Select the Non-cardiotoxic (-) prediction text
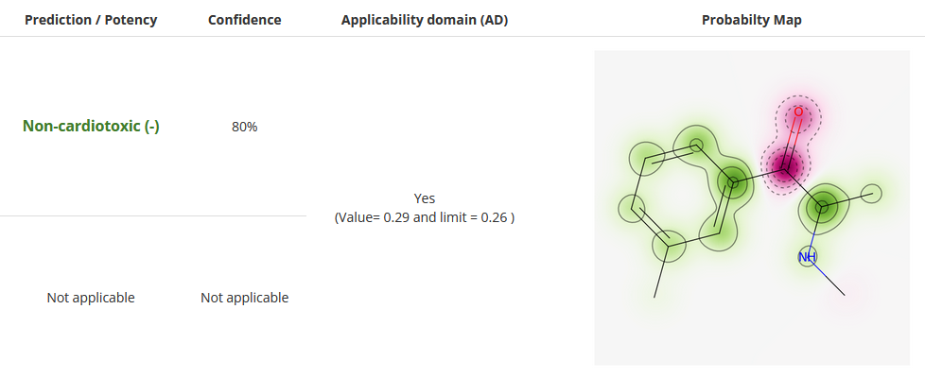 [x=91, y=127]
